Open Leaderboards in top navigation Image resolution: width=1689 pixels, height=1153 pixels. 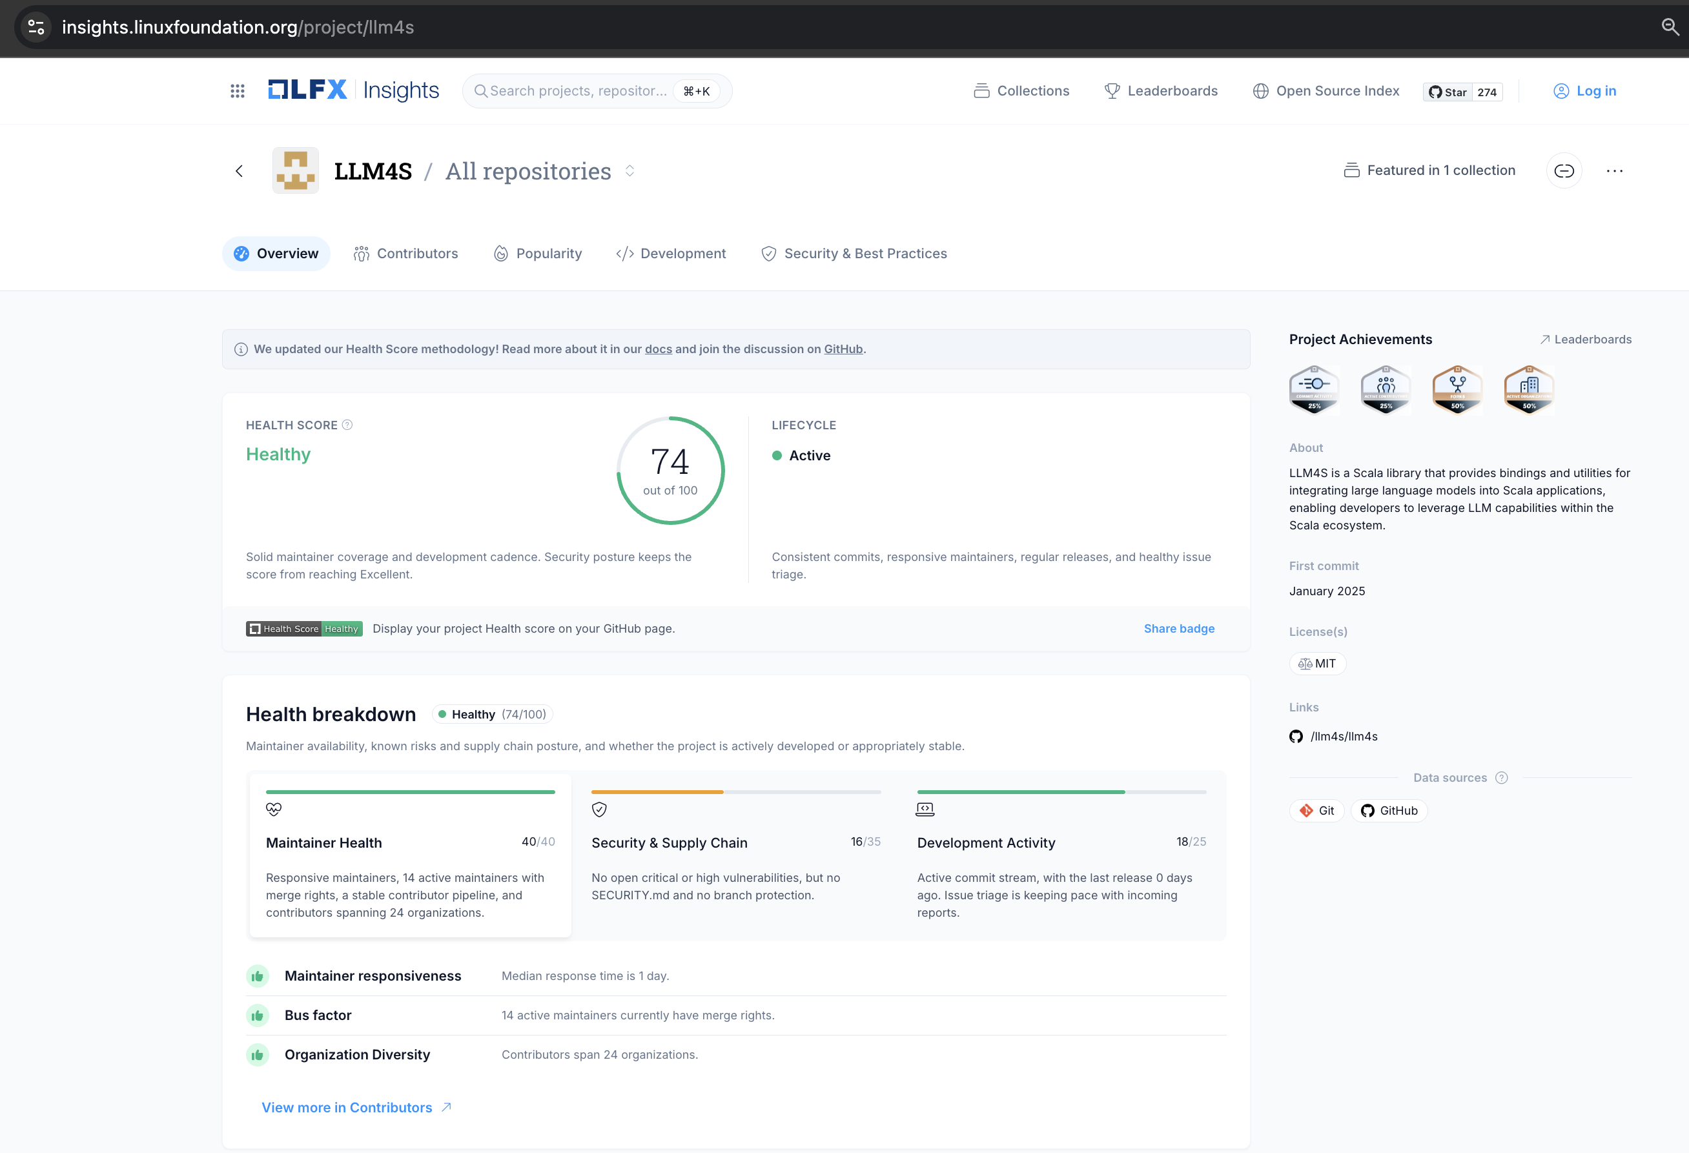tap(1161, 91)
